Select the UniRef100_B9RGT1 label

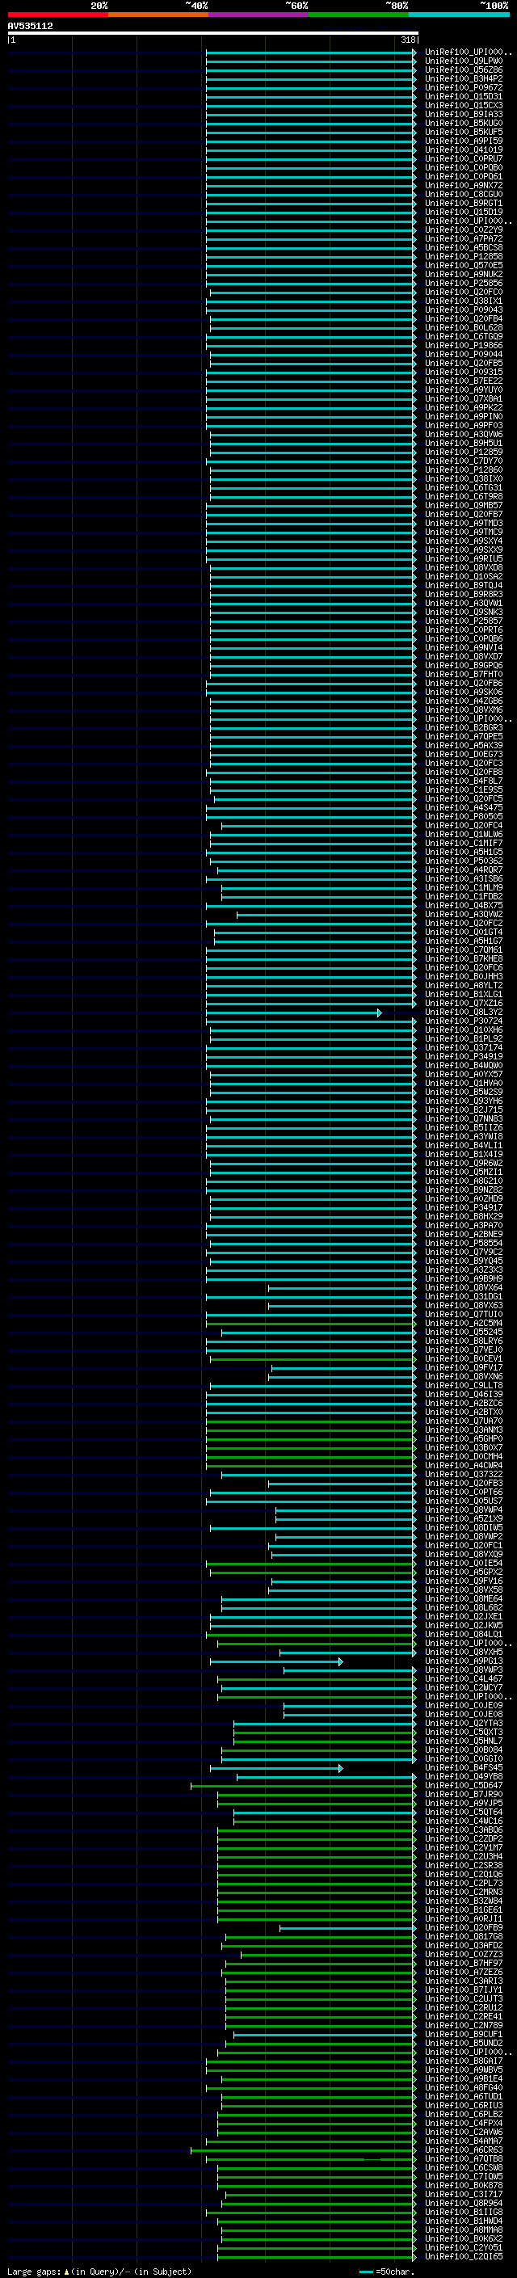click(x=463, y=204)
